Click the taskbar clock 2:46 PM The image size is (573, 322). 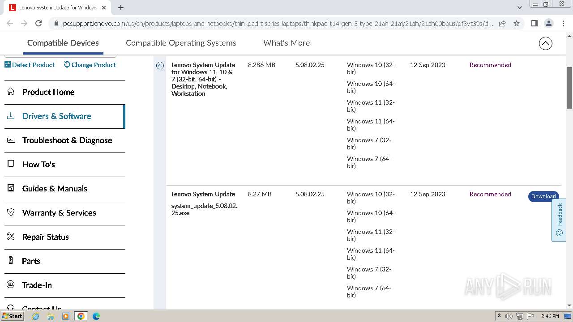[550, 316]
